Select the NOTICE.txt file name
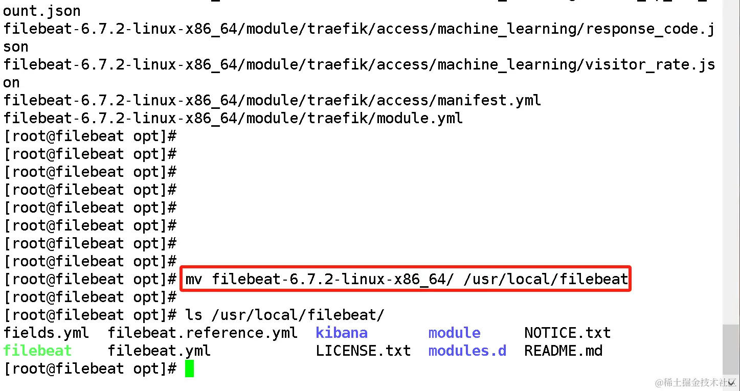The height and width of the screenshot is (391, 740). [x=568, y=333]
